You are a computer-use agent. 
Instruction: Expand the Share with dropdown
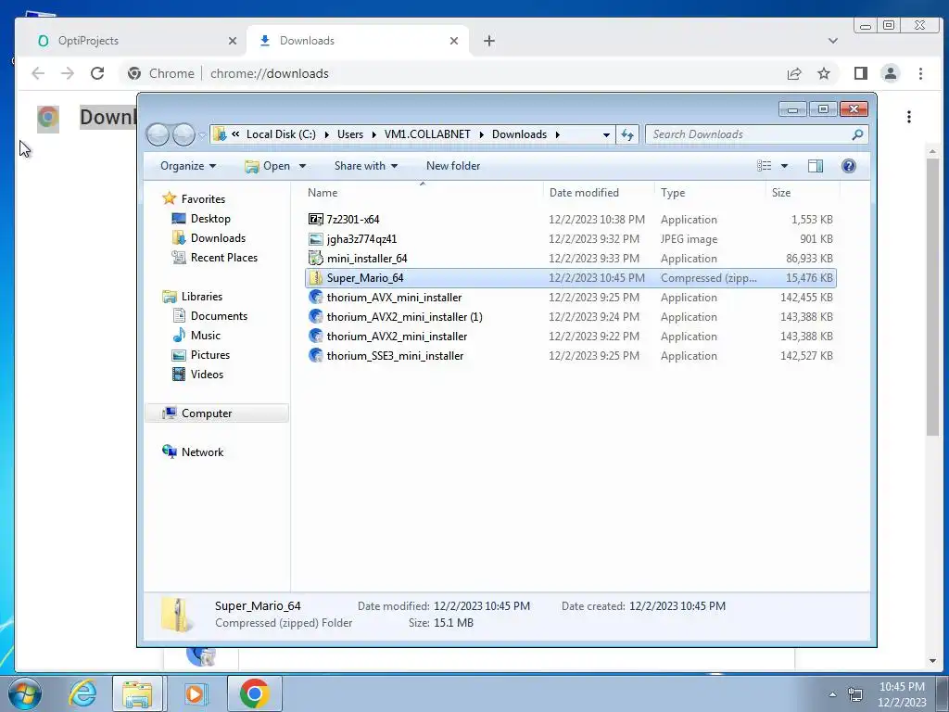pos(366,166)
